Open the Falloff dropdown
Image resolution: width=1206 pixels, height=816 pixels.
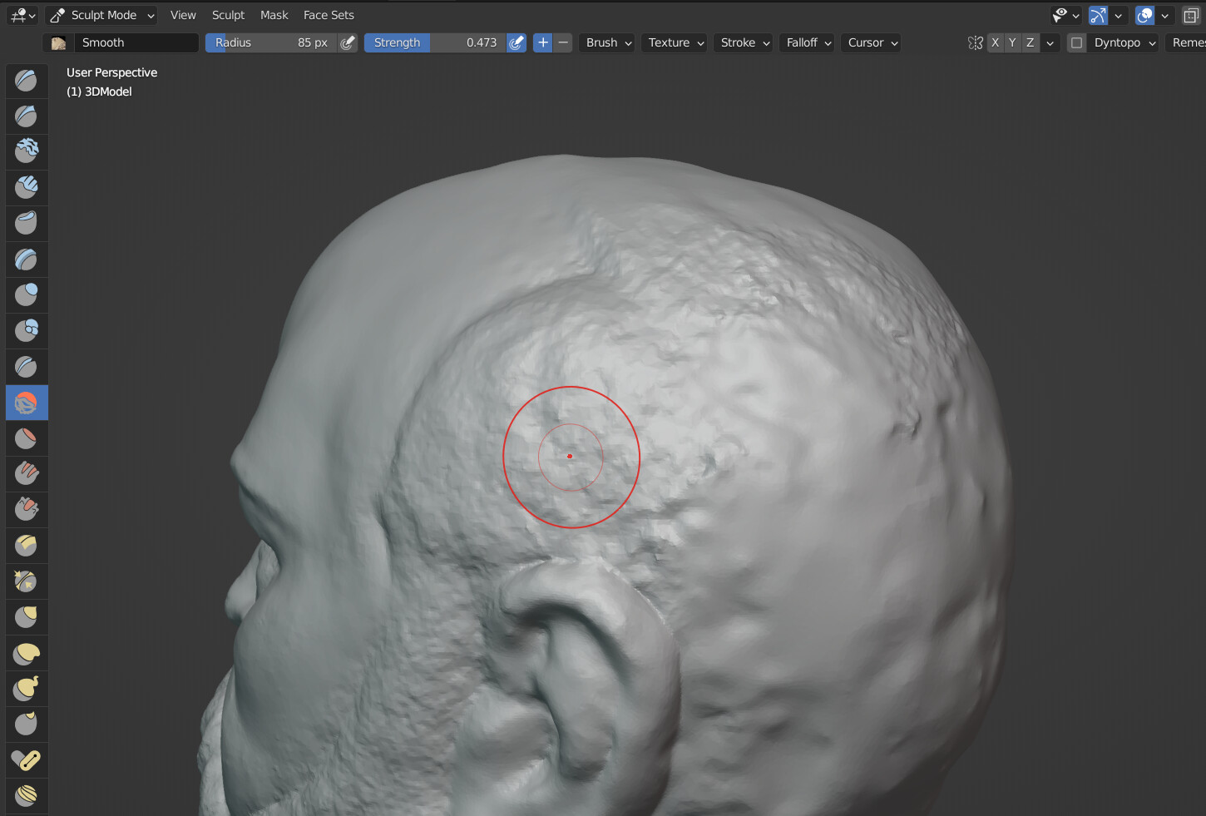[806, 42]
